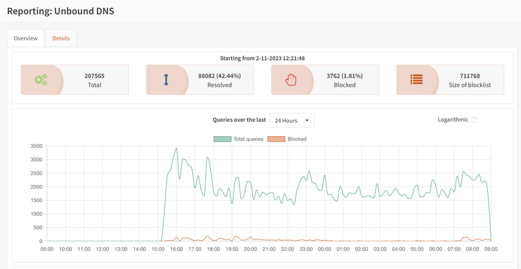This screenshot has width=521, height=269.
Task: Click the blue up-down arrow Resolved icon
Action: coord(166,80)
